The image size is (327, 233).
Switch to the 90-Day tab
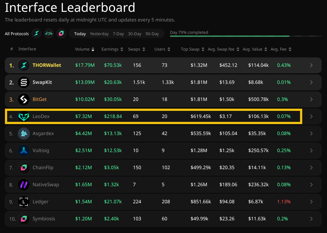[152, 34]
